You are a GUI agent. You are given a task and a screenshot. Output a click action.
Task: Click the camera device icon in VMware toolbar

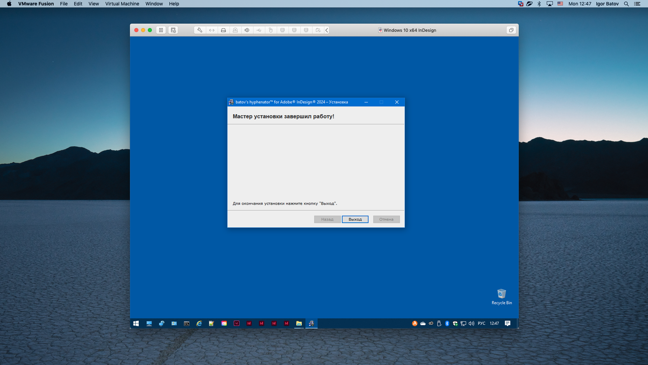coord(235,30)
